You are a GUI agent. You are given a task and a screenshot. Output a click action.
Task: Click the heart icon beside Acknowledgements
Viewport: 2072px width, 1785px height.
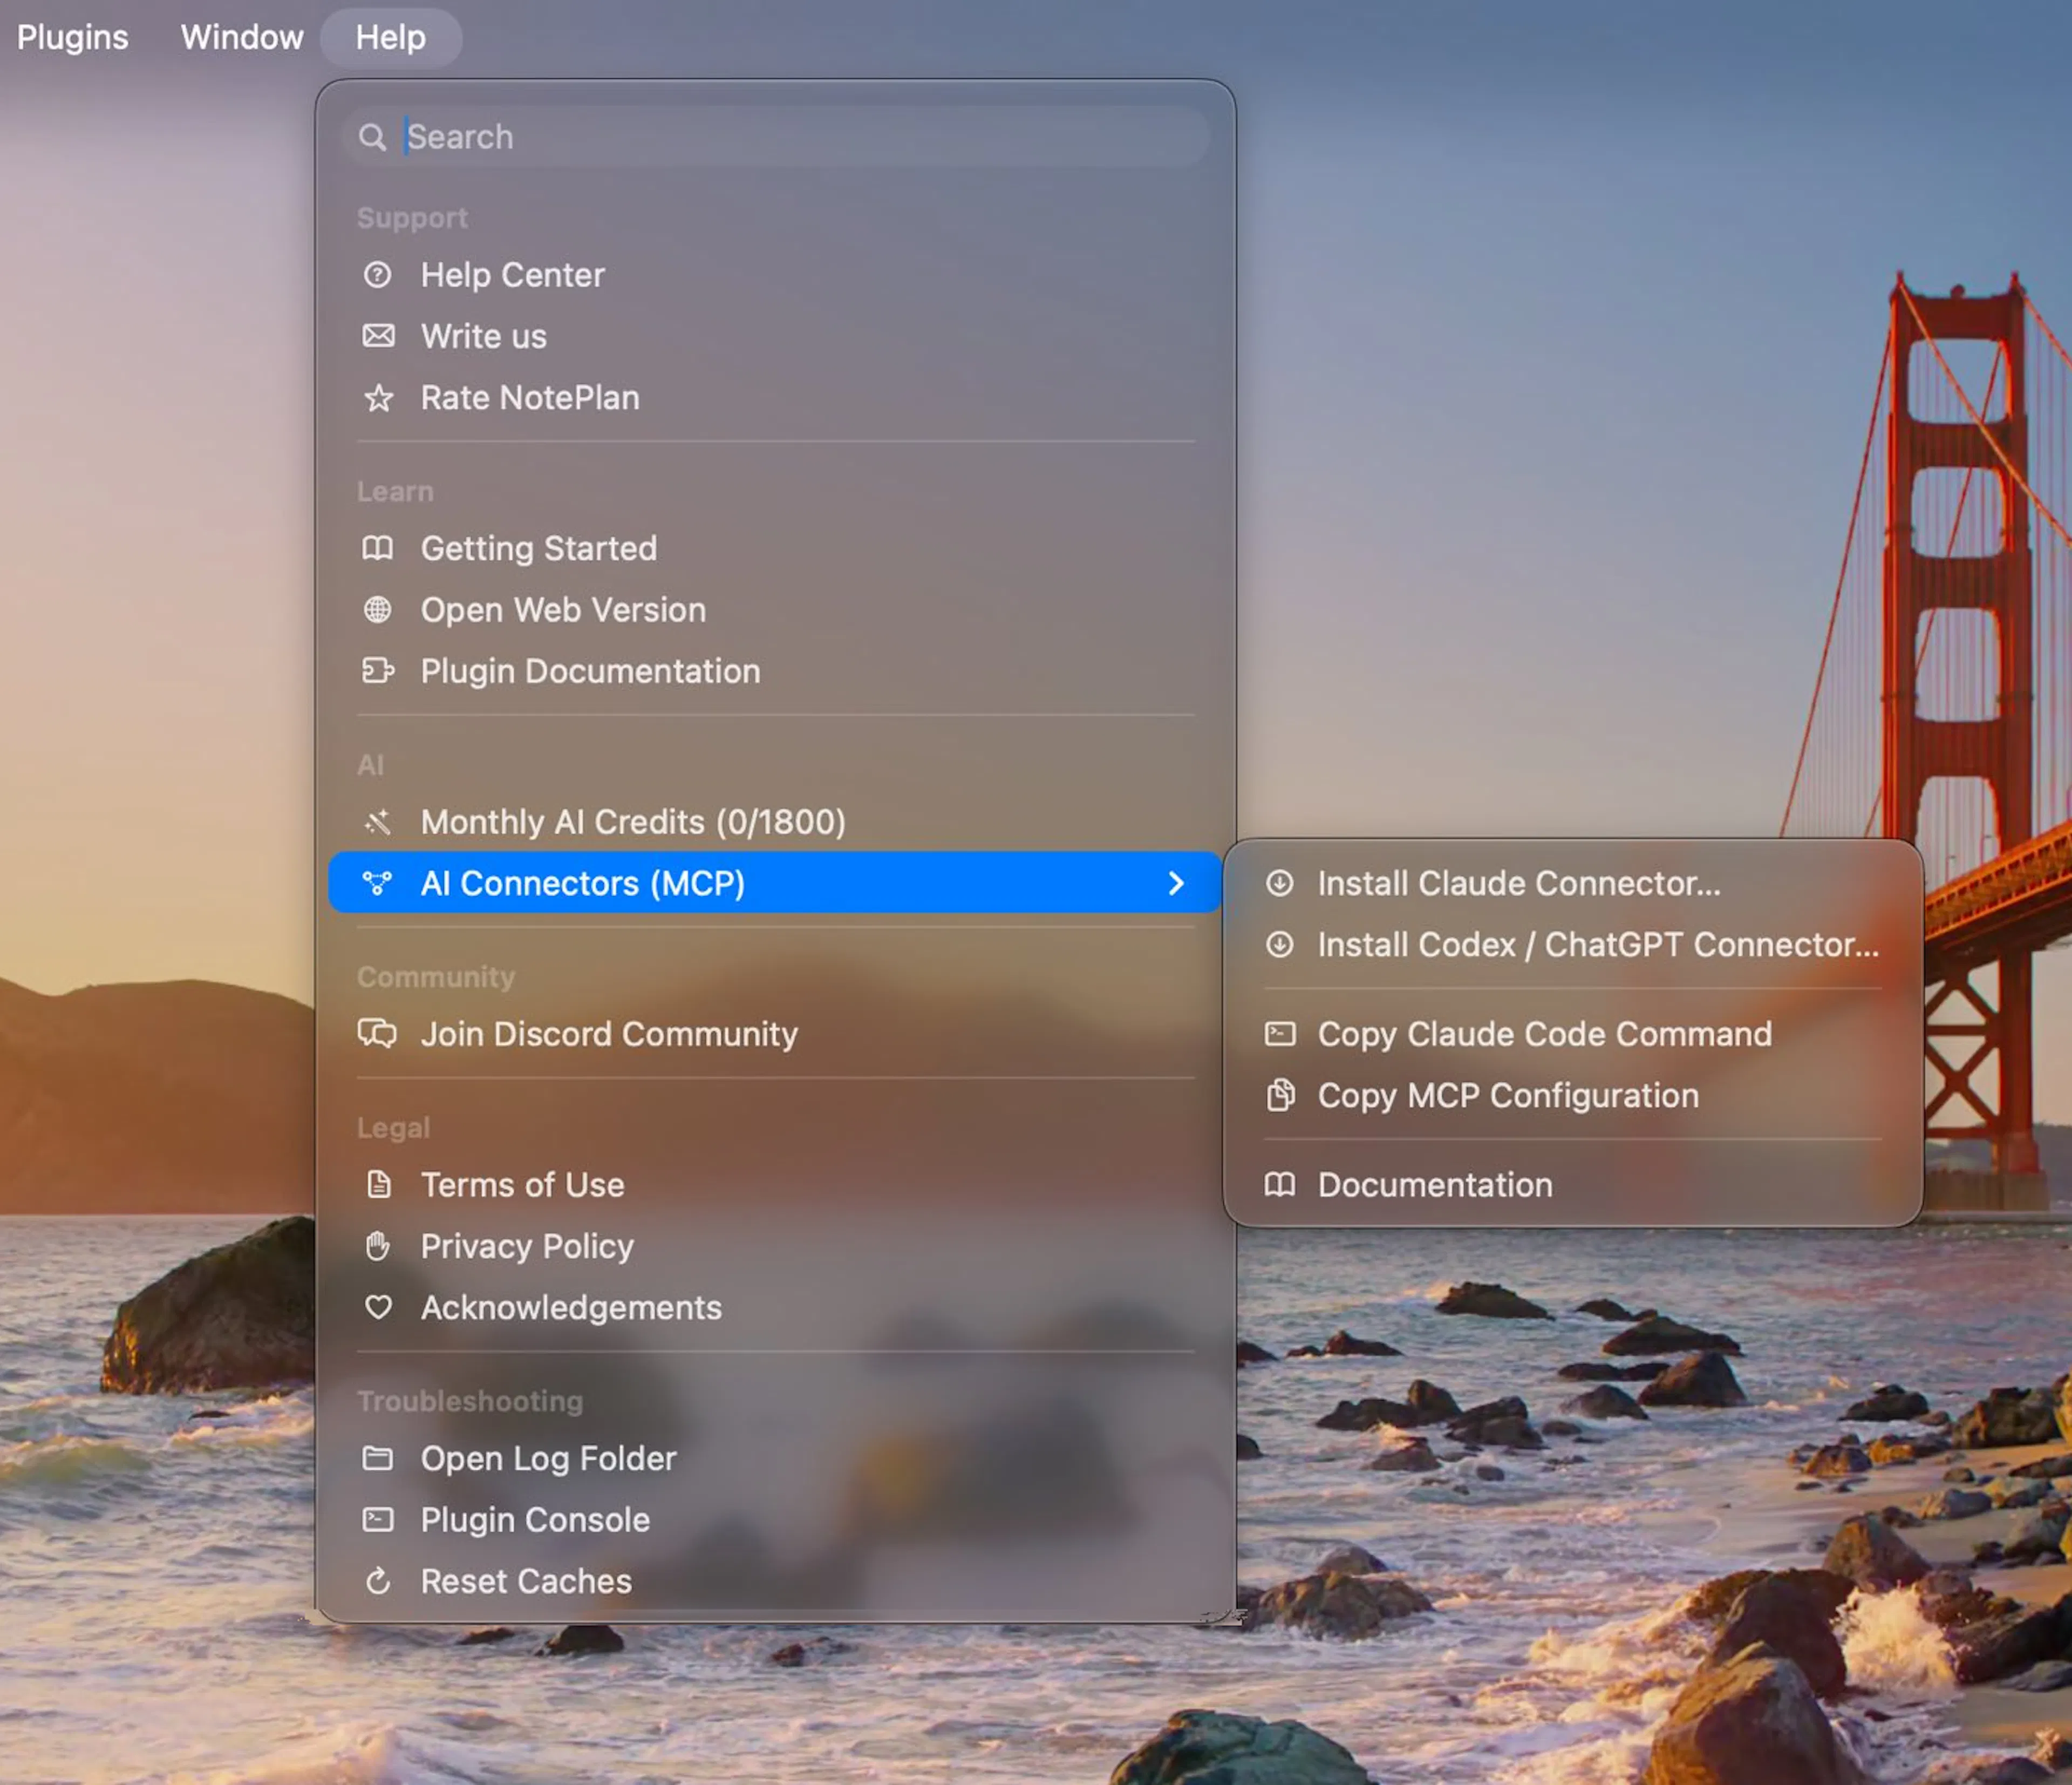click(377, 1307)
